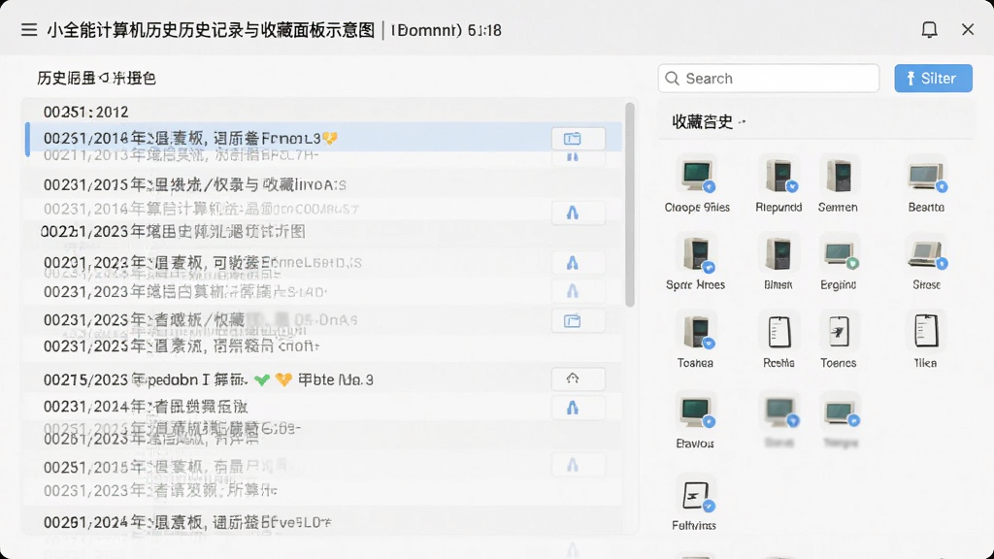Viewport: 994px width, 559px height.
Task: Open the Toencs document icon
Action: [839, 331]
